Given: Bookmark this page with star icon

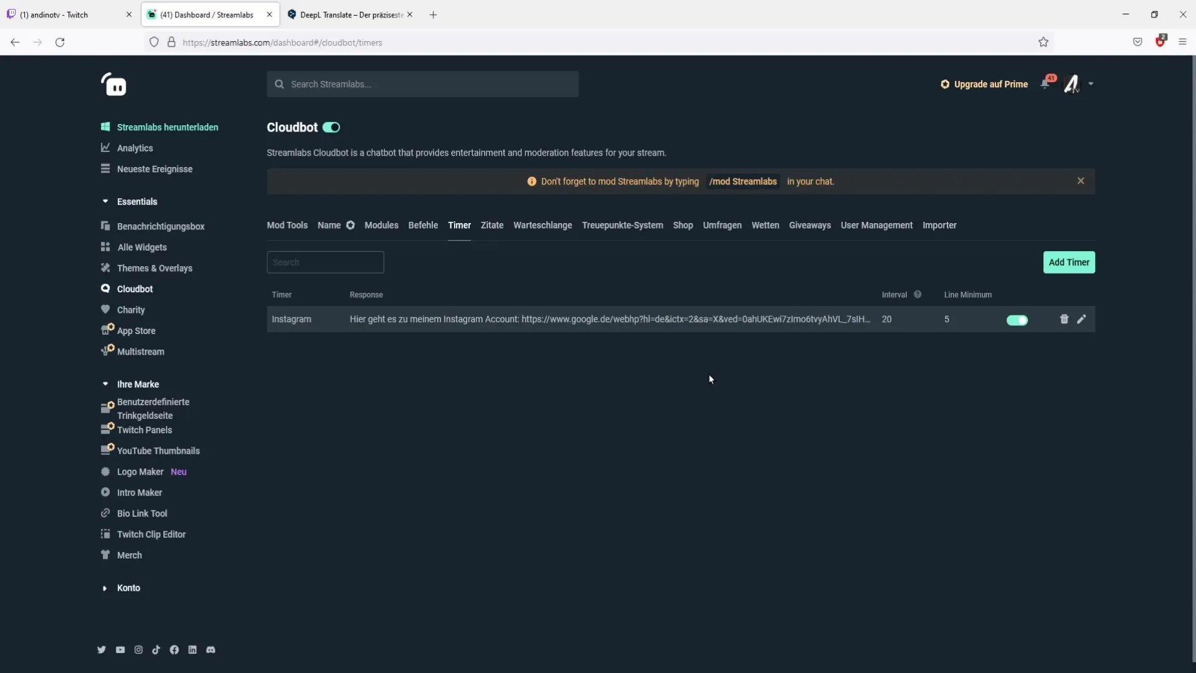Looking at the screenshot, I should [x=1043, y=42].
